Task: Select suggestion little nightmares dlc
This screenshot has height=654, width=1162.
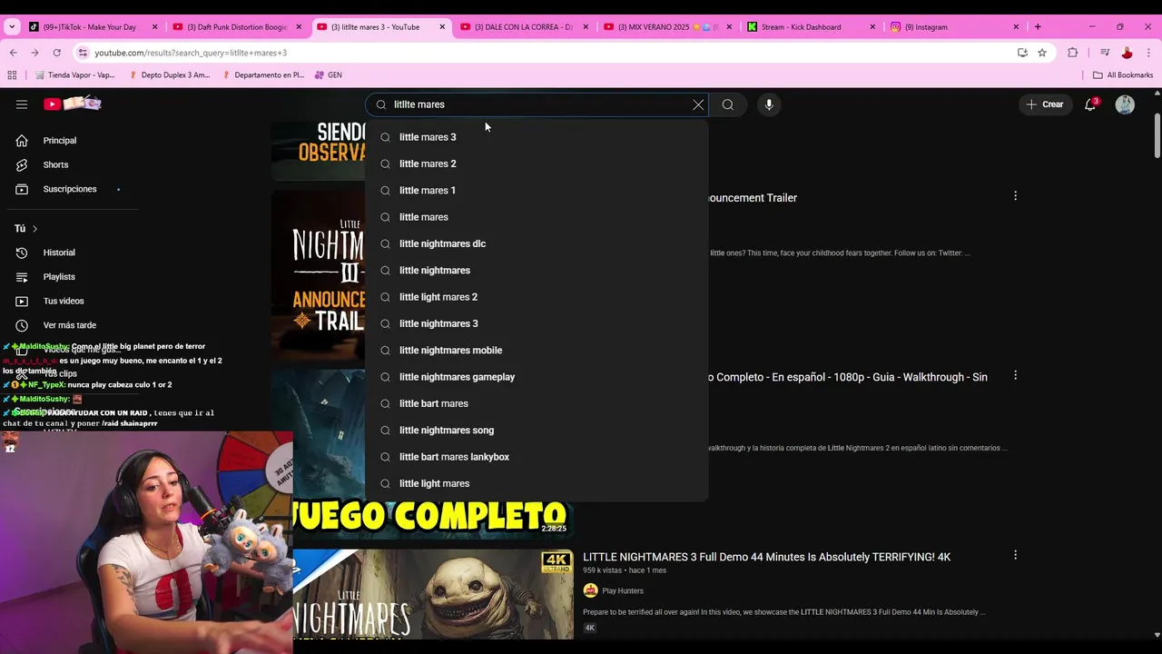Action: (536, 243)
